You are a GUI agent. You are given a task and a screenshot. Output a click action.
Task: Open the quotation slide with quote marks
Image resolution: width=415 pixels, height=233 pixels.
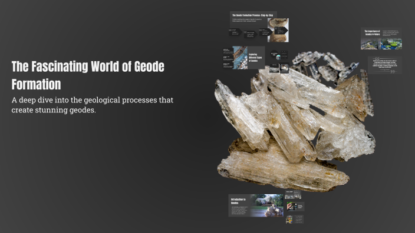pos(384,65)
